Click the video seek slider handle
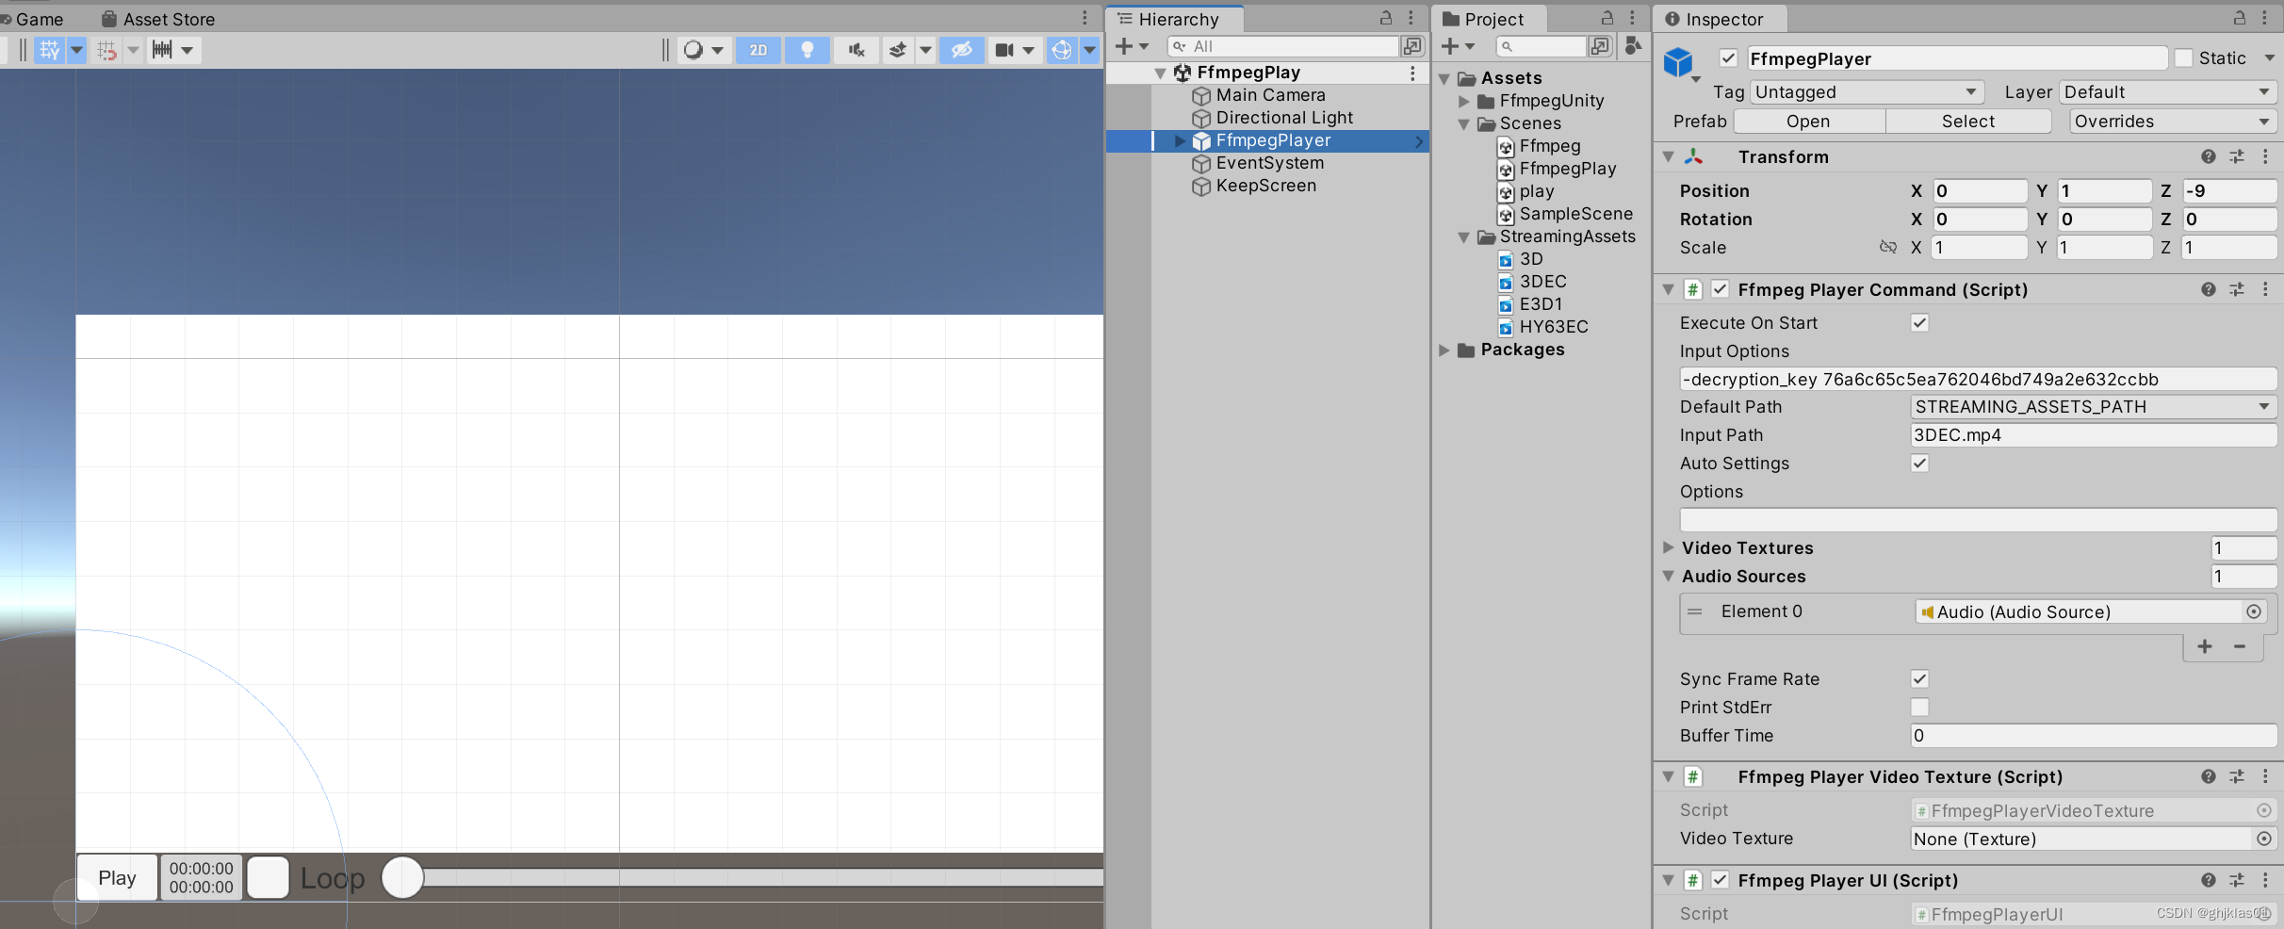The height and width of the screenshot is (929, 2284). [402, 877]
